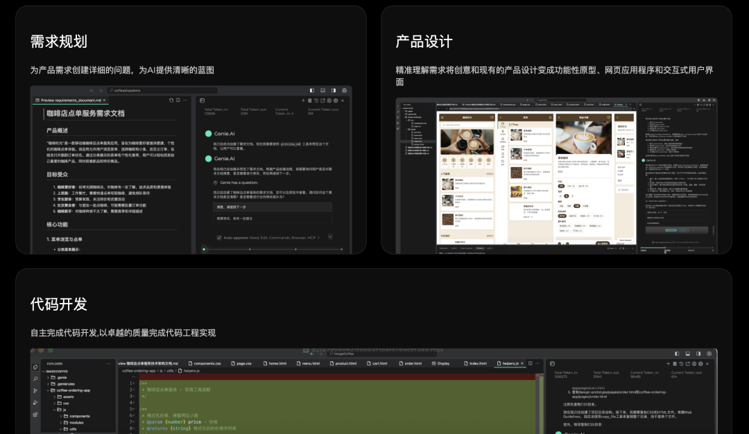Expand Auto-approve options chevron in 需求规划
Viewport: 749px width, 434px height.
pyautogui.click(x=319, y=237)
